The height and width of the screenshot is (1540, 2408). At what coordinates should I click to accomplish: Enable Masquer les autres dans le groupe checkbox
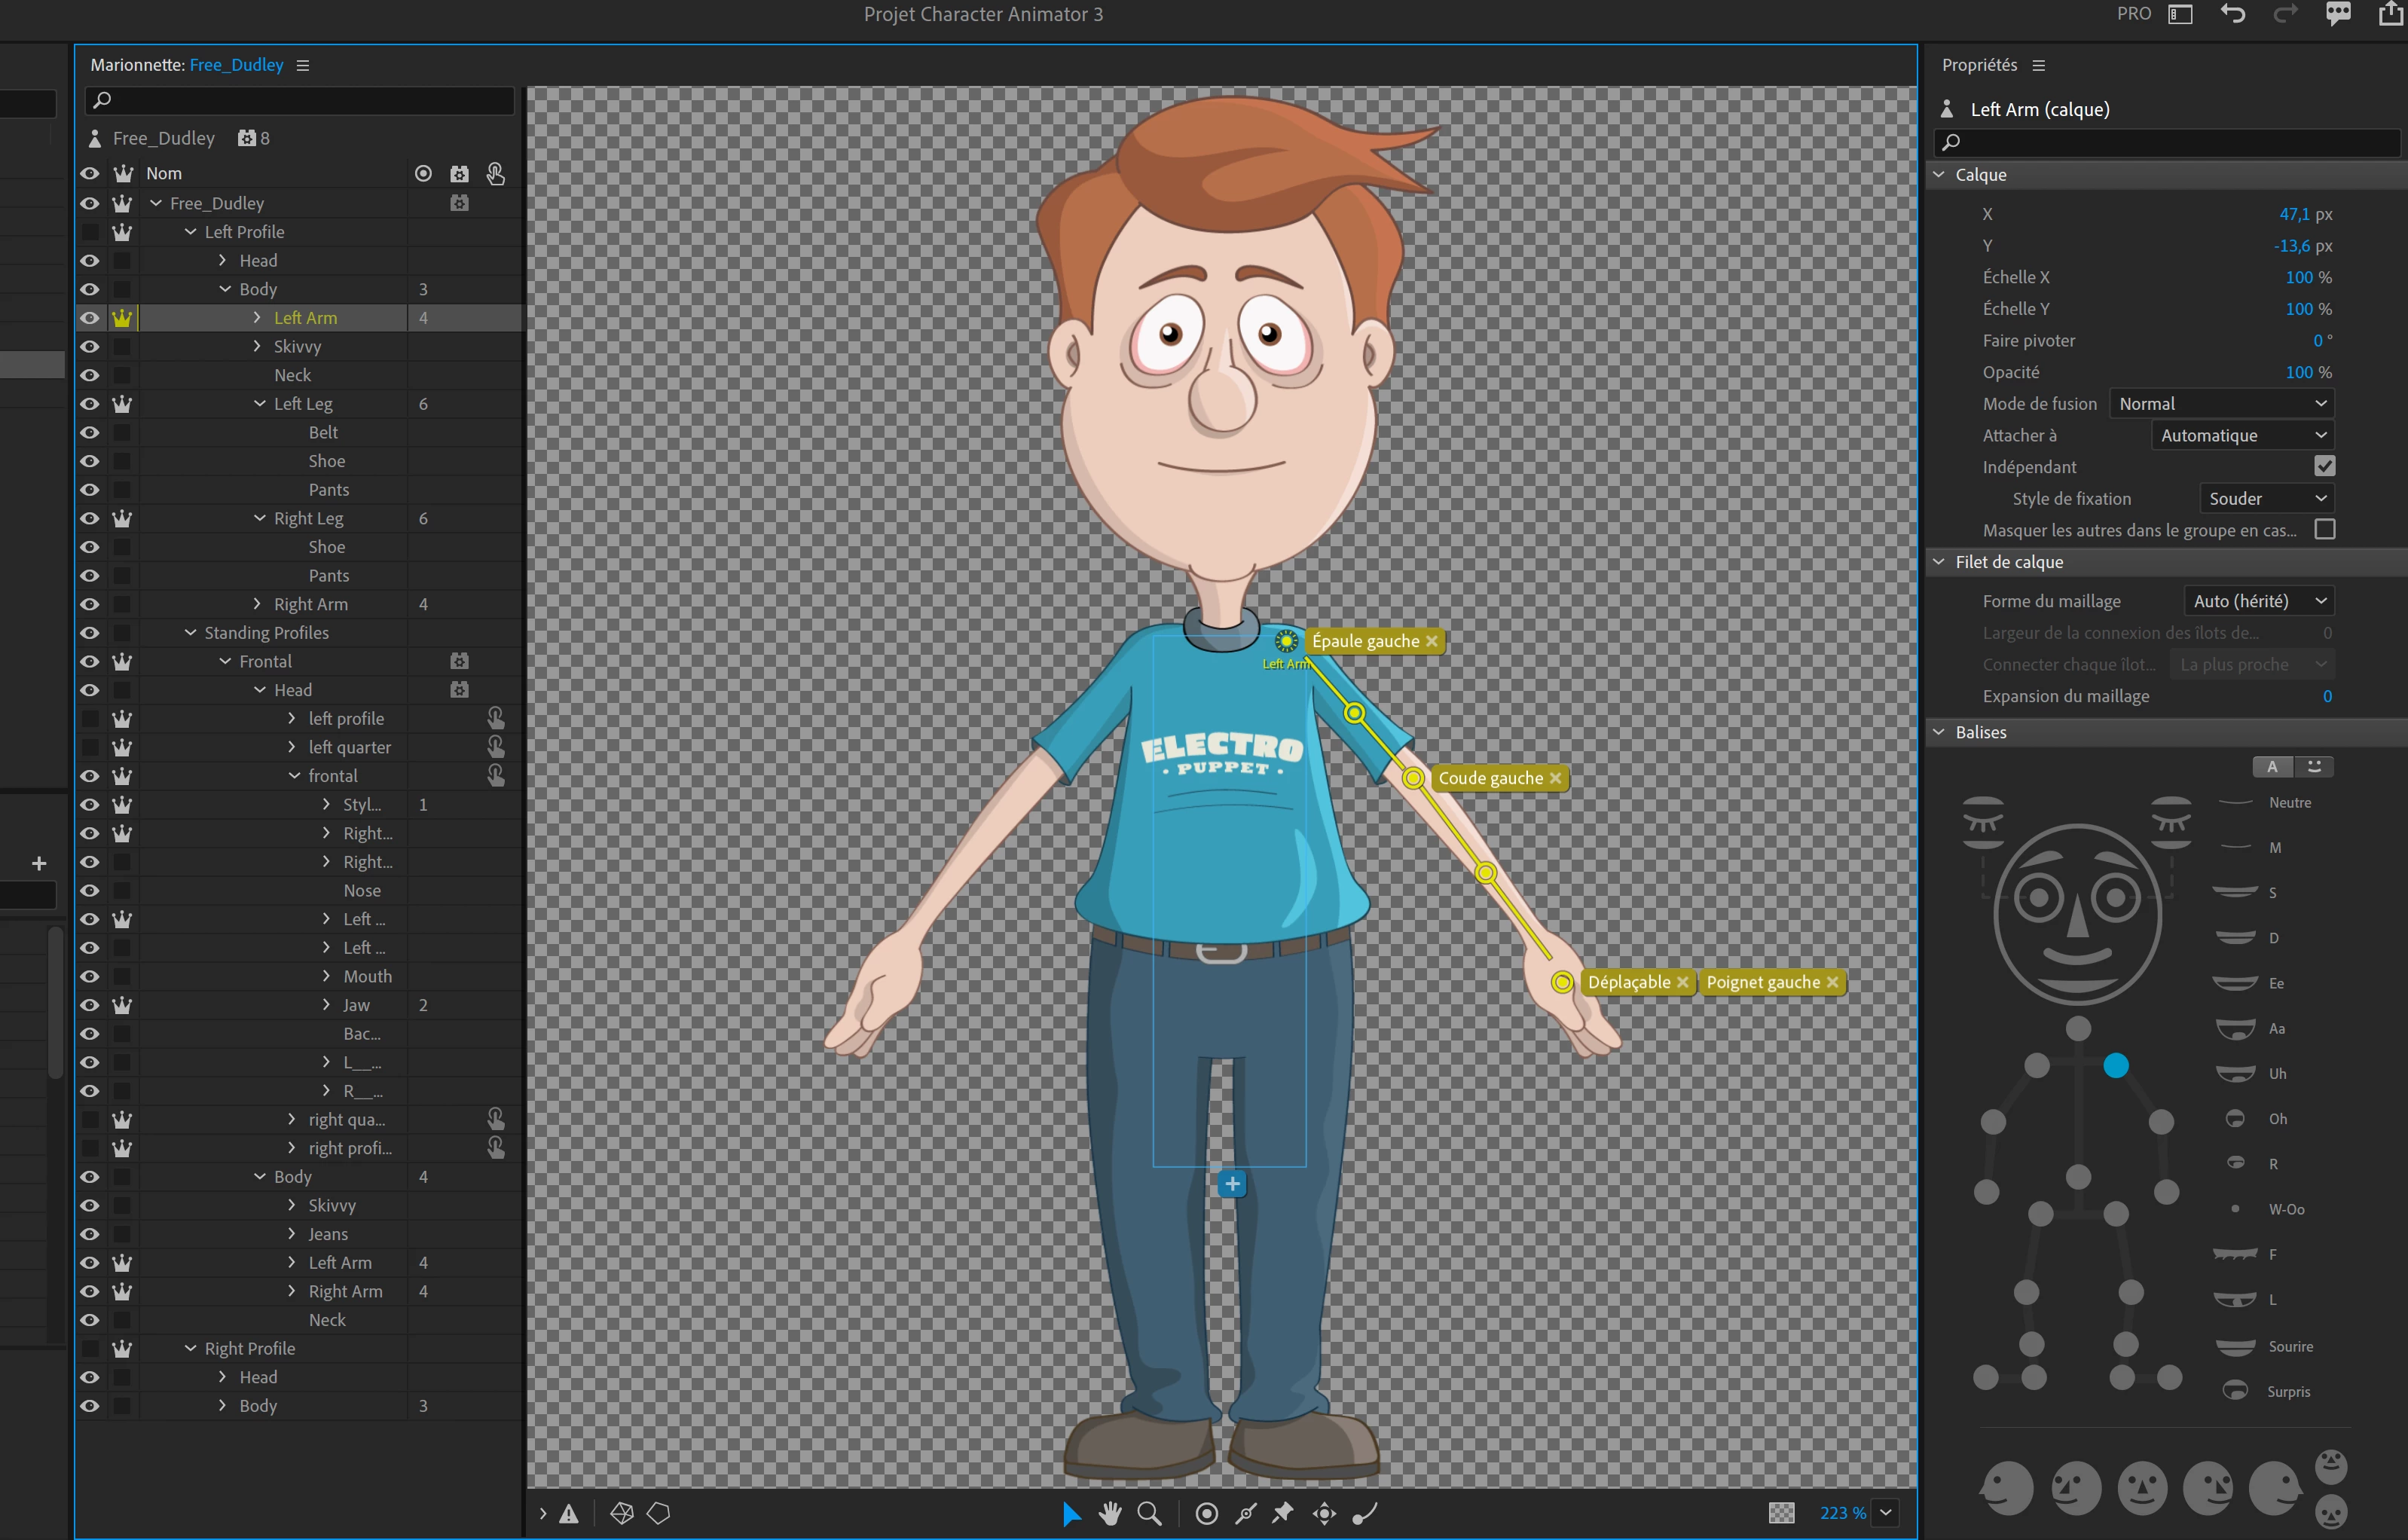[2324, 530]
